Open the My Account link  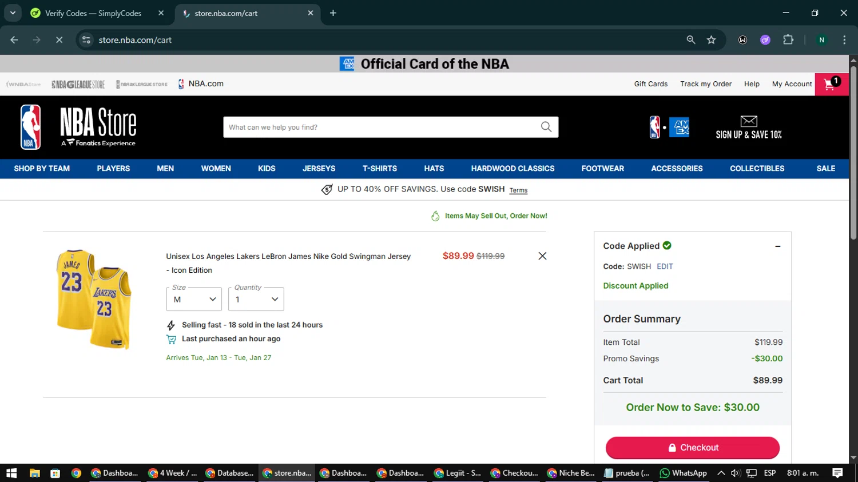point(792,84)
